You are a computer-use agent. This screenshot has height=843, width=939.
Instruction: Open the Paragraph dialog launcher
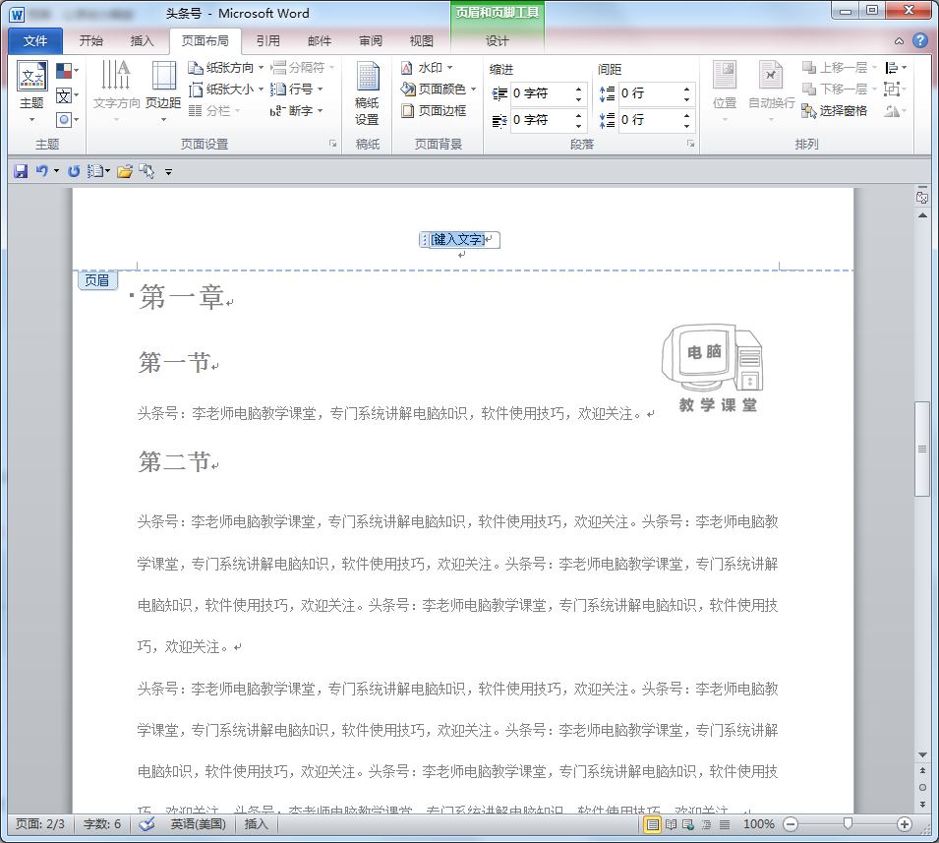pos(690,144)
